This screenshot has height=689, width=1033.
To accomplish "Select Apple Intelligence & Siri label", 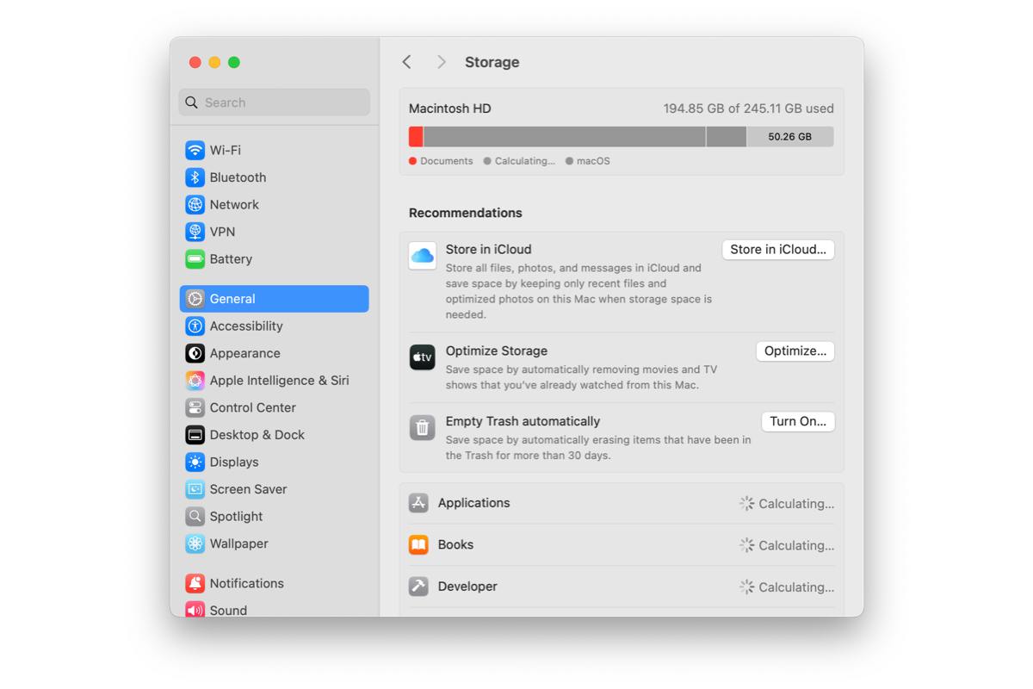I will (280, 381).
